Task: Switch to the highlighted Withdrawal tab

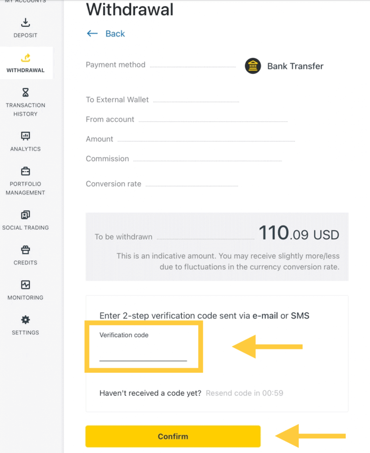Action: pyautogui.click(x=26, y=63)
